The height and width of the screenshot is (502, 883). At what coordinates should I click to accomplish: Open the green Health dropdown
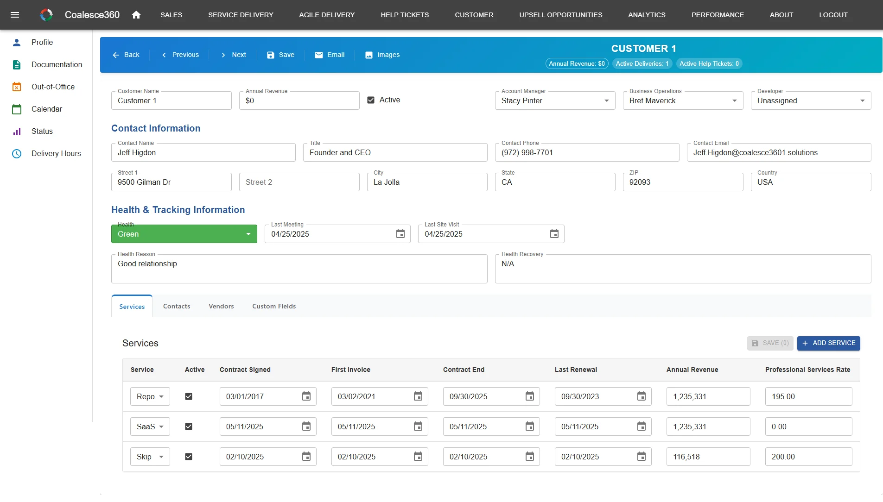coord(184,234)
